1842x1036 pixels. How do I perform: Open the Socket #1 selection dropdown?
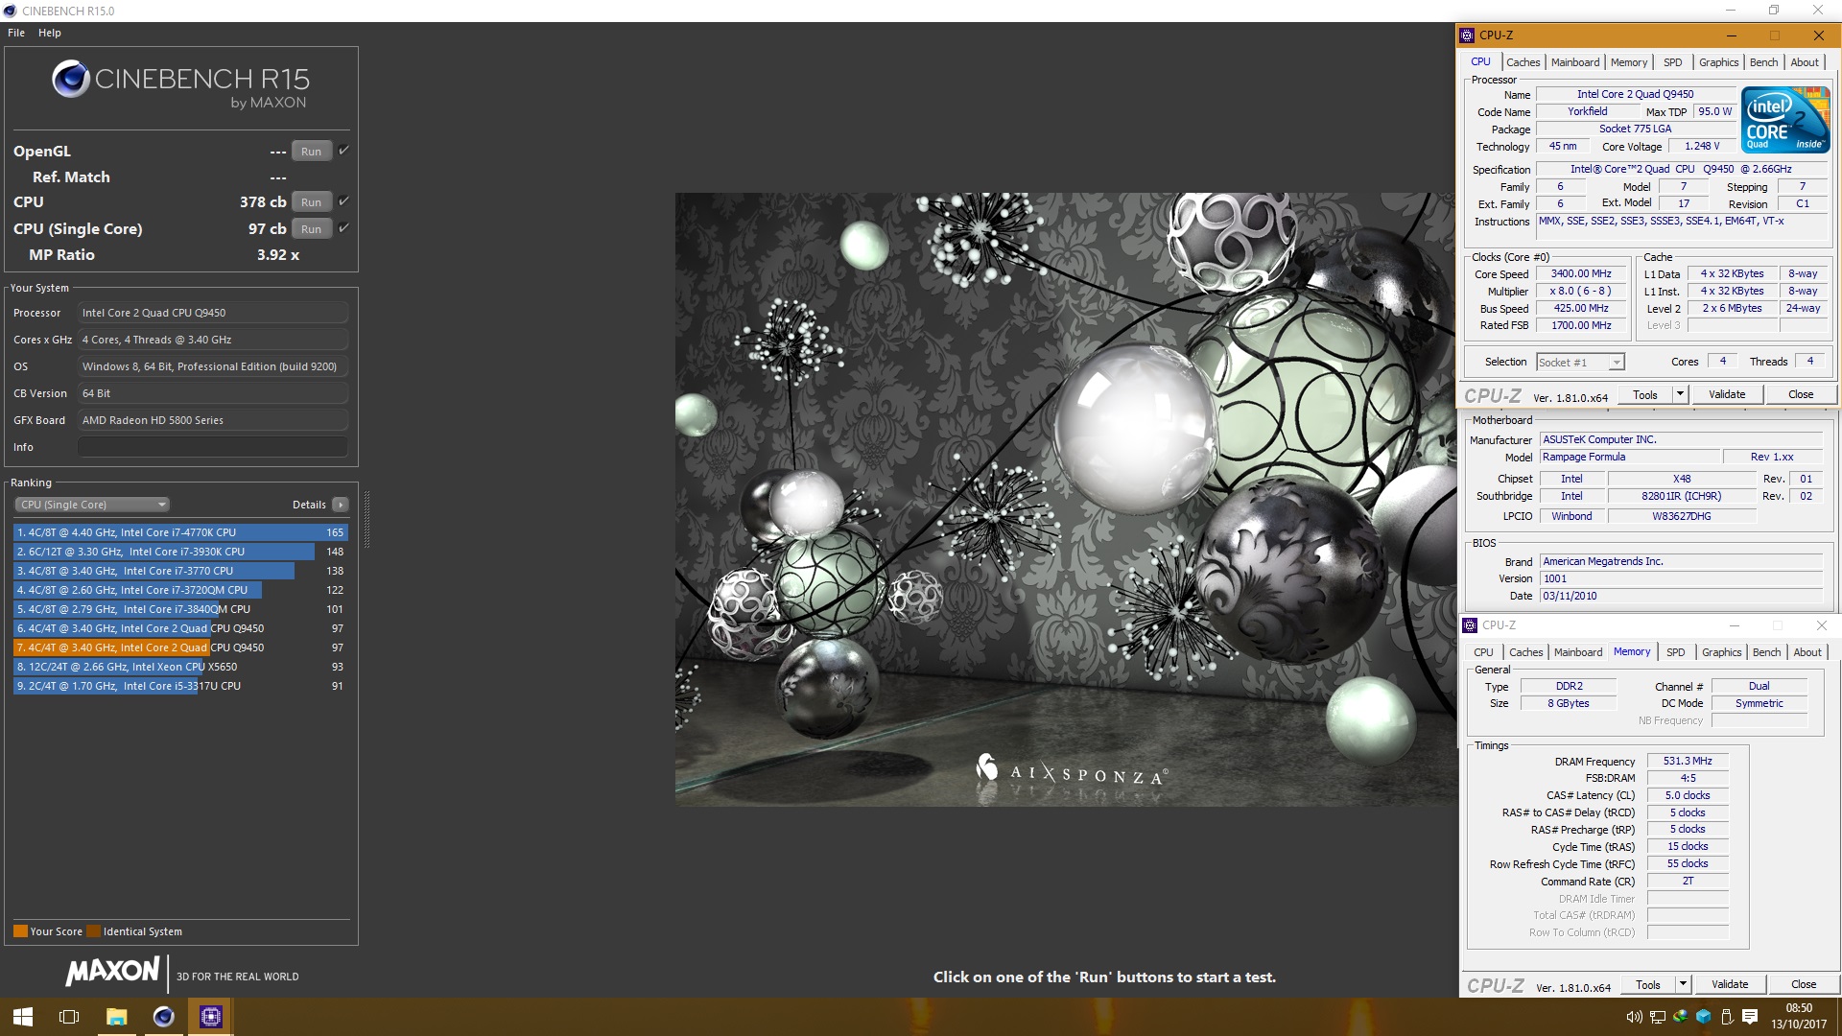[1580, 363]
